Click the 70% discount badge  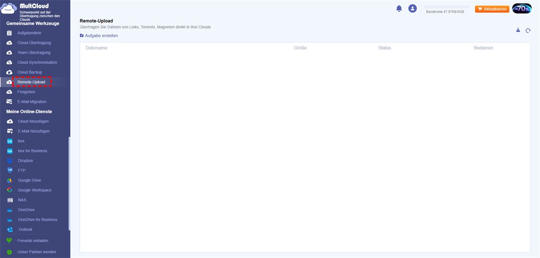click(x=522, y=9)
